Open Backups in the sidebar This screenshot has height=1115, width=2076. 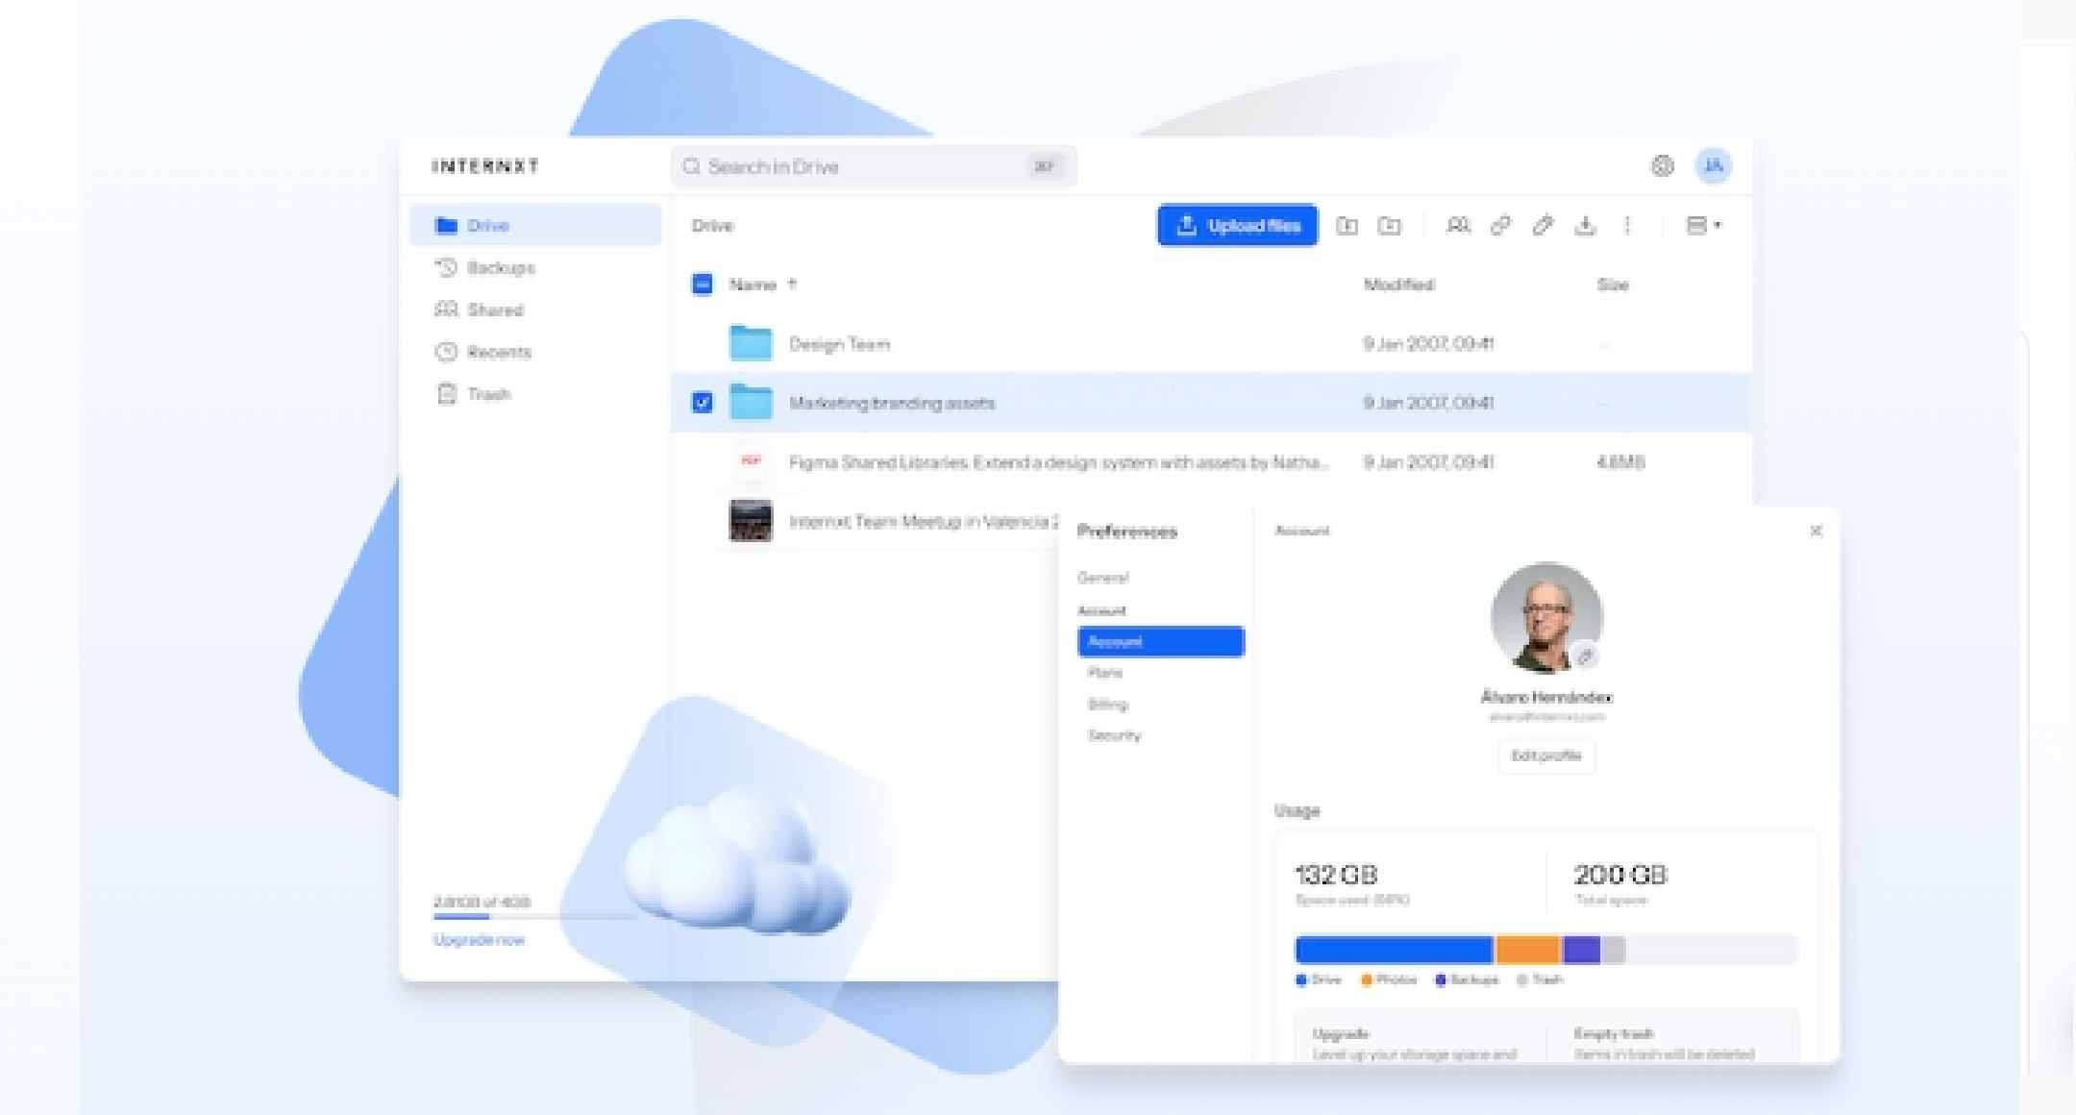[500, 268]
